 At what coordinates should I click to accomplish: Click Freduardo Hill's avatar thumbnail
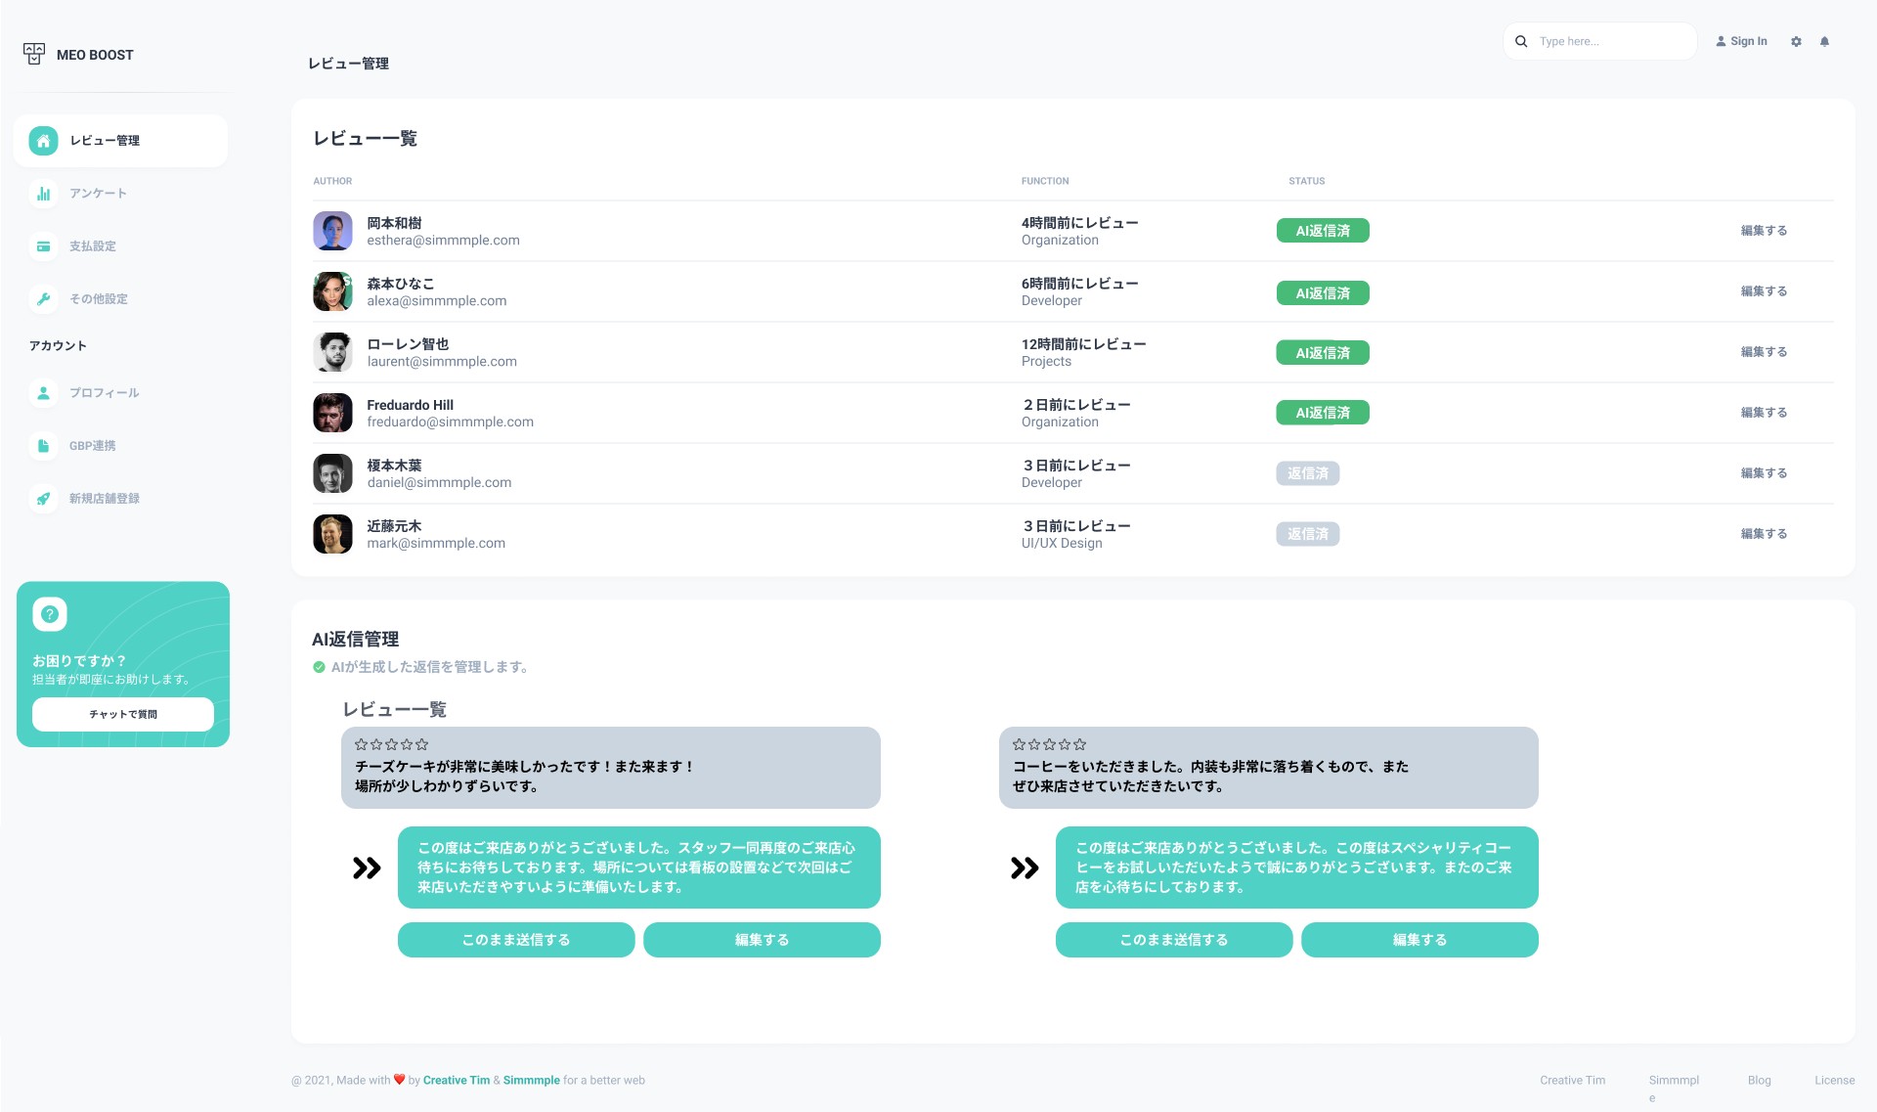pyautogui.click(x=332, y=413)
